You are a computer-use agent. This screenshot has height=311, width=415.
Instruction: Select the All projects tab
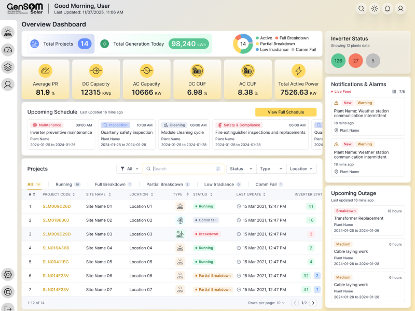(x=34, y=185)
